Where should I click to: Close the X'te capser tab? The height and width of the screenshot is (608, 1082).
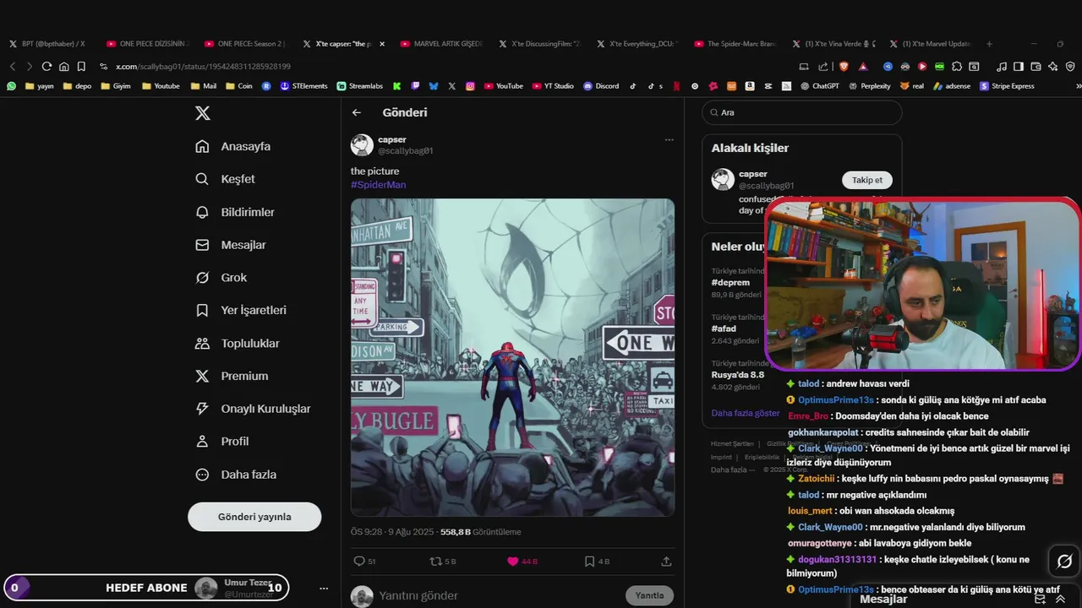point(382,44)
